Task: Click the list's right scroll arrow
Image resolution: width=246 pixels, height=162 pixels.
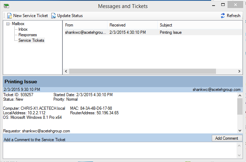Action: coord(239,71)
